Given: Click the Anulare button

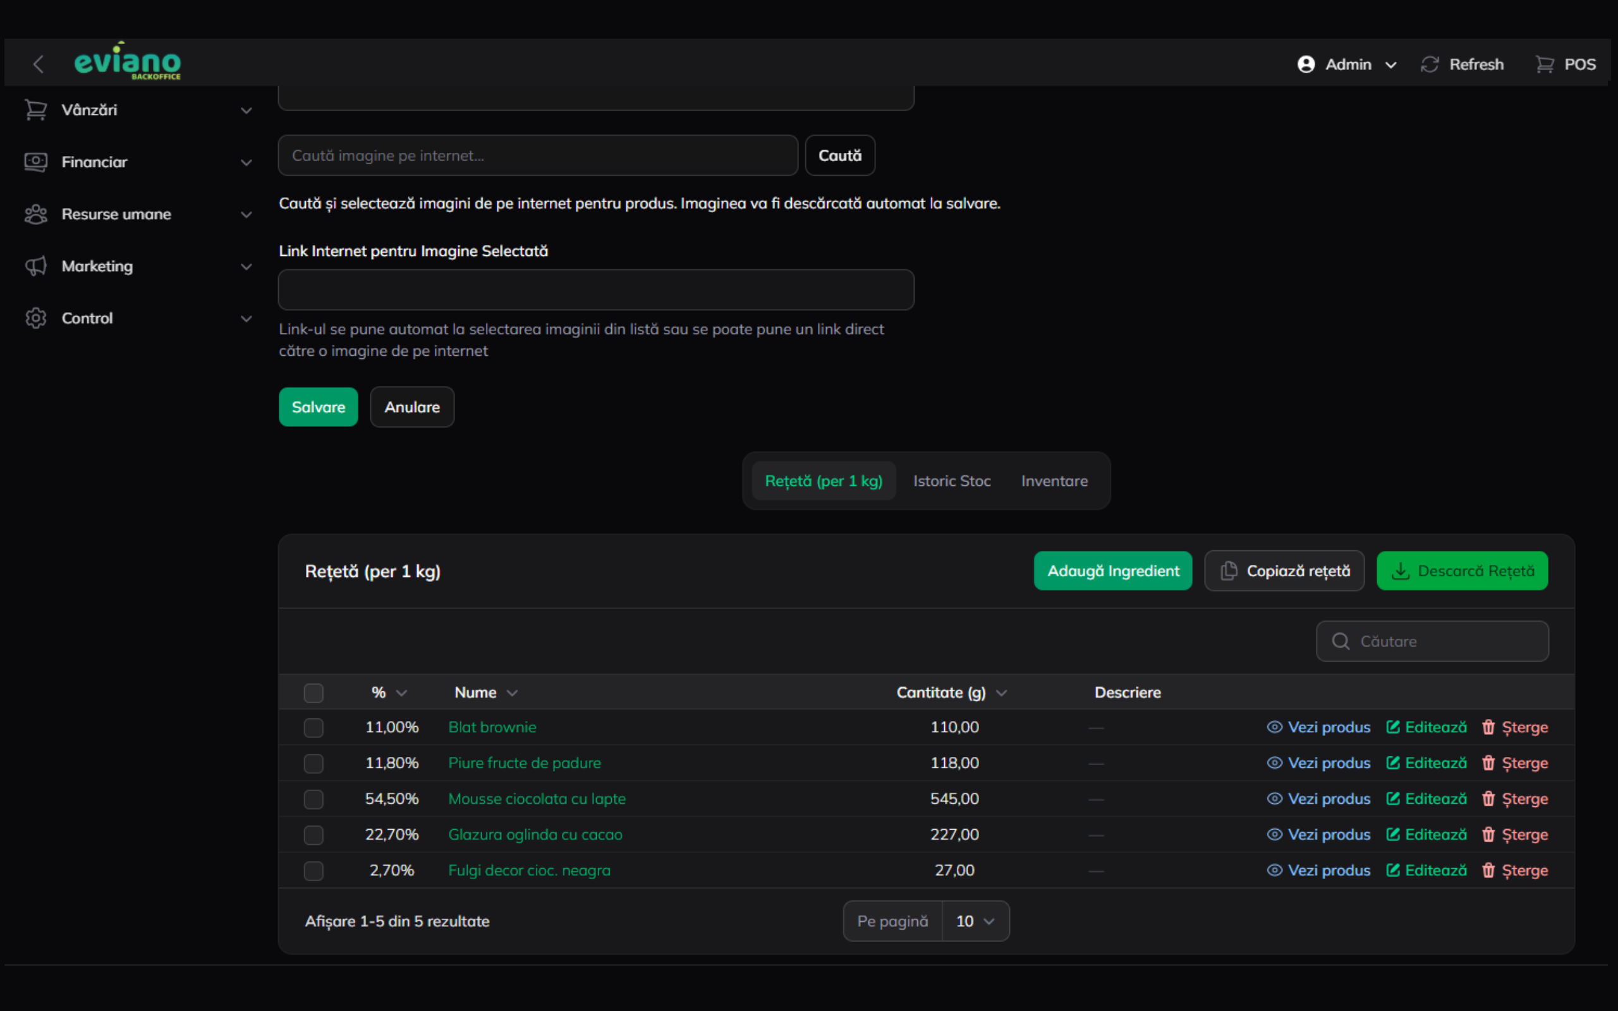Looking at the screenshot, I should [x=412, y=406].
